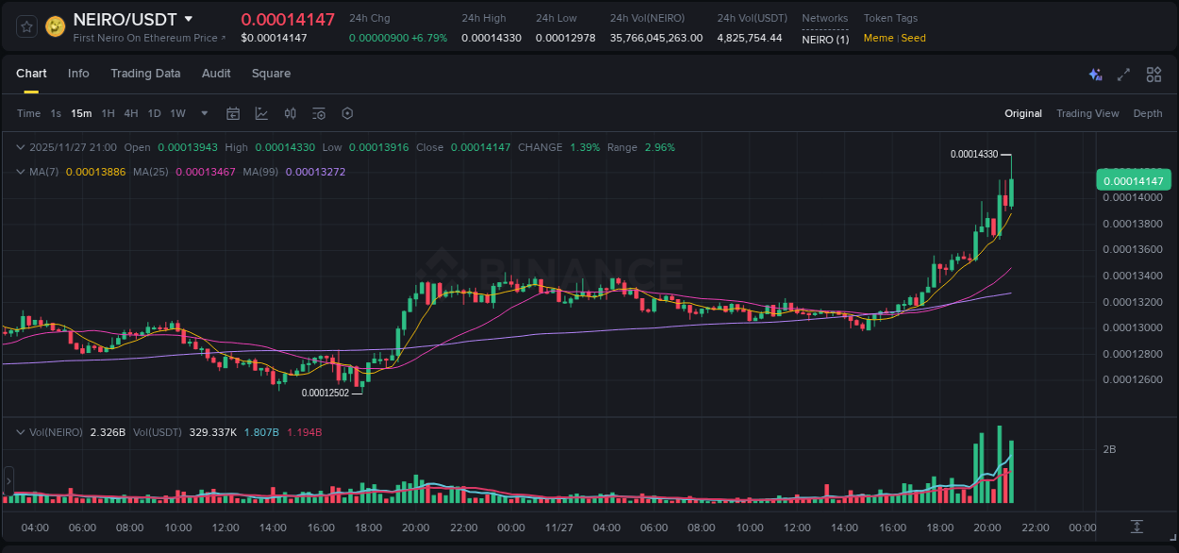This screenshot has width=1179, height=553.
Task: Open the Audit tab
Action: tap(216, 74)
